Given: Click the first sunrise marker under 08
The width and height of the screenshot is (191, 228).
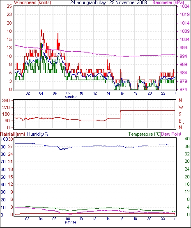Looking at the screenshot, I should coord(71,97).
